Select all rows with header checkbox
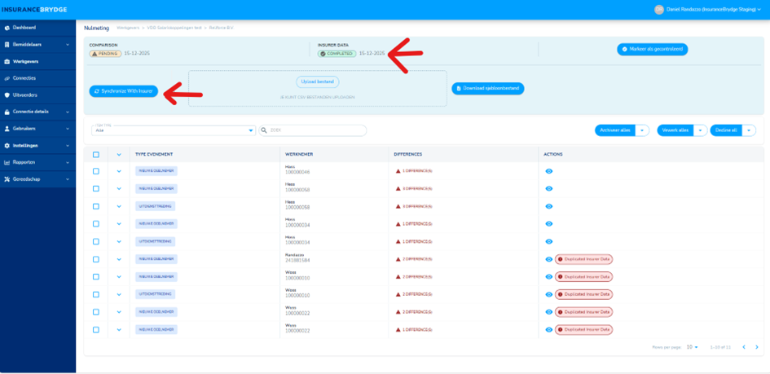The height and width of the screenshot is (374, 770). click(96, 154)
